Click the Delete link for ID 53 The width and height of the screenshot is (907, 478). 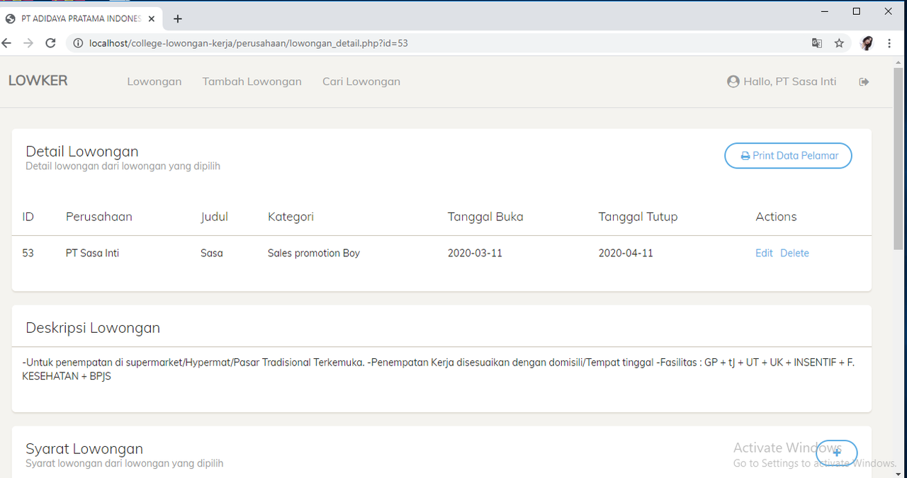(x=794, y=253)
